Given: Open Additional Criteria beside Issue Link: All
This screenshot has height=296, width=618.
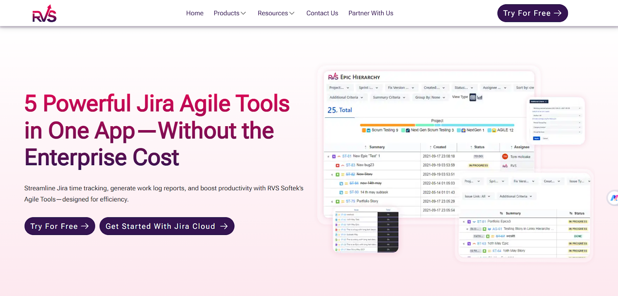Looking at the screenshot, I should (516, 196).
